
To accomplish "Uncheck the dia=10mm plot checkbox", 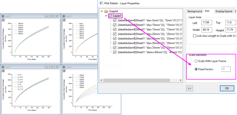I will tap(115, 25).
